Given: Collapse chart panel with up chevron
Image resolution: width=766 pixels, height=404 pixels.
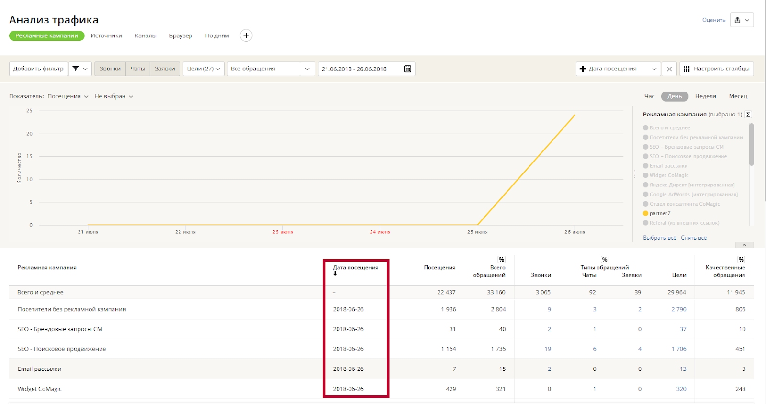Looking at the screenshot, I should point(744,245).
